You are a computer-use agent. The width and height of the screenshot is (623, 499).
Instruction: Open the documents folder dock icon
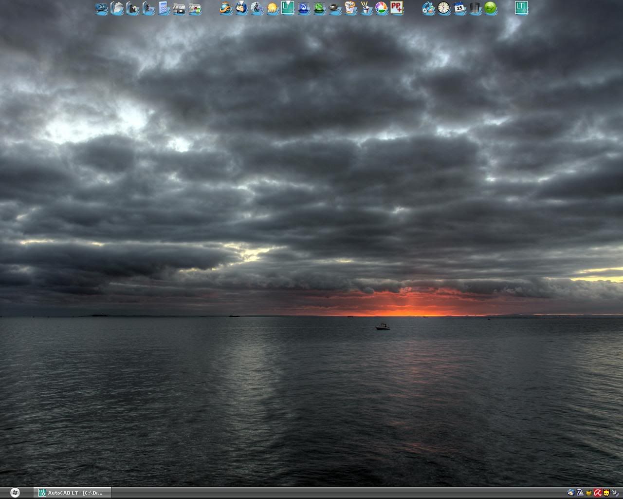pos(117,8)
